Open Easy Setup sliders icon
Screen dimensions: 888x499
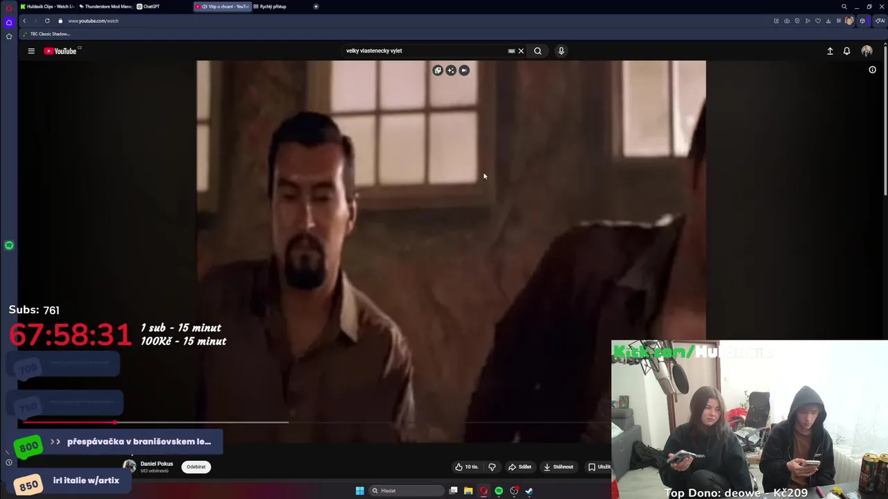tap(839, 21)
